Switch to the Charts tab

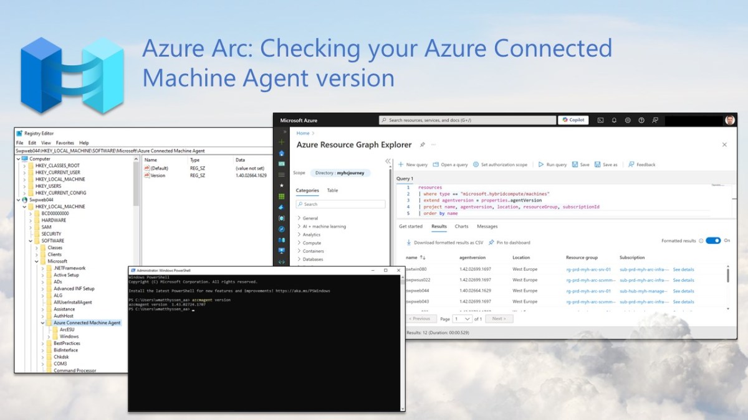coord(462,226)
